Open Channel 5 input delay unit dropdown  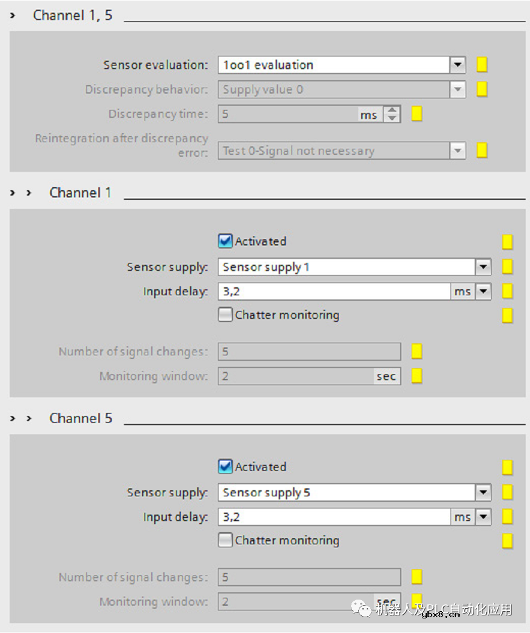coord(483,517)
